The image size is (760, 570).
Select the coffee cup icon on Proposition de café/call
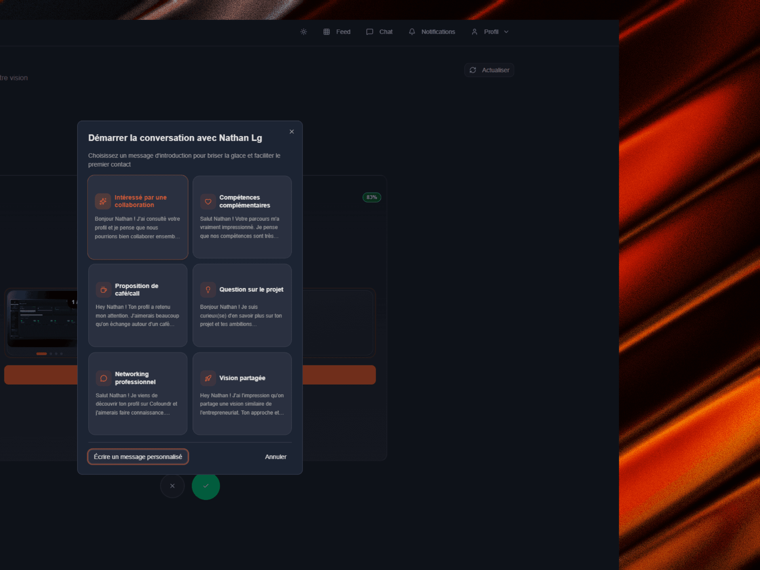[x=103, y=289]
